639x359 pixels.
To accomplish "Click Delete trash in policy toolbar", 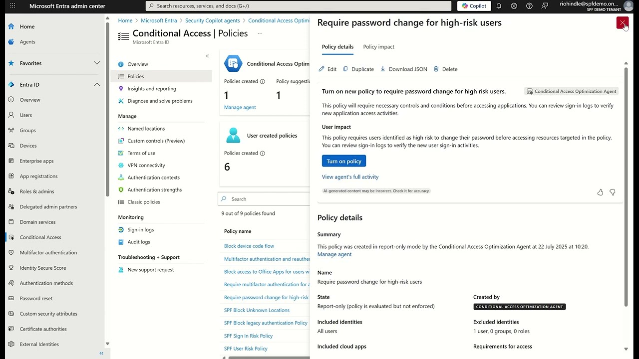I will pos(445,69).
